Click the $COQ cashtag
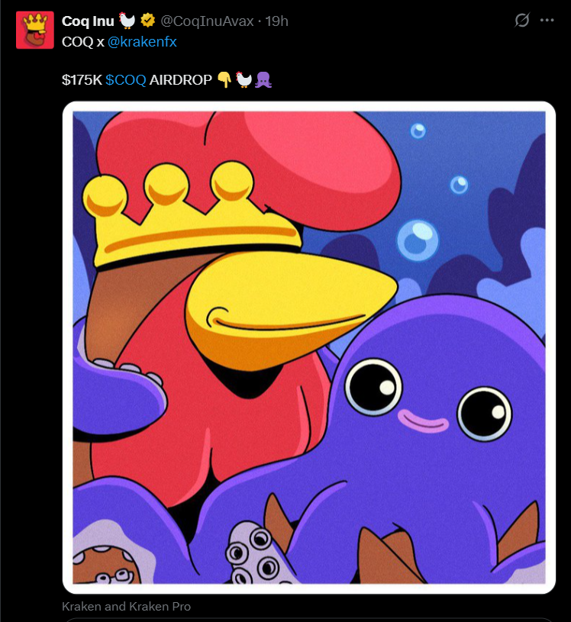 point(126,79)
